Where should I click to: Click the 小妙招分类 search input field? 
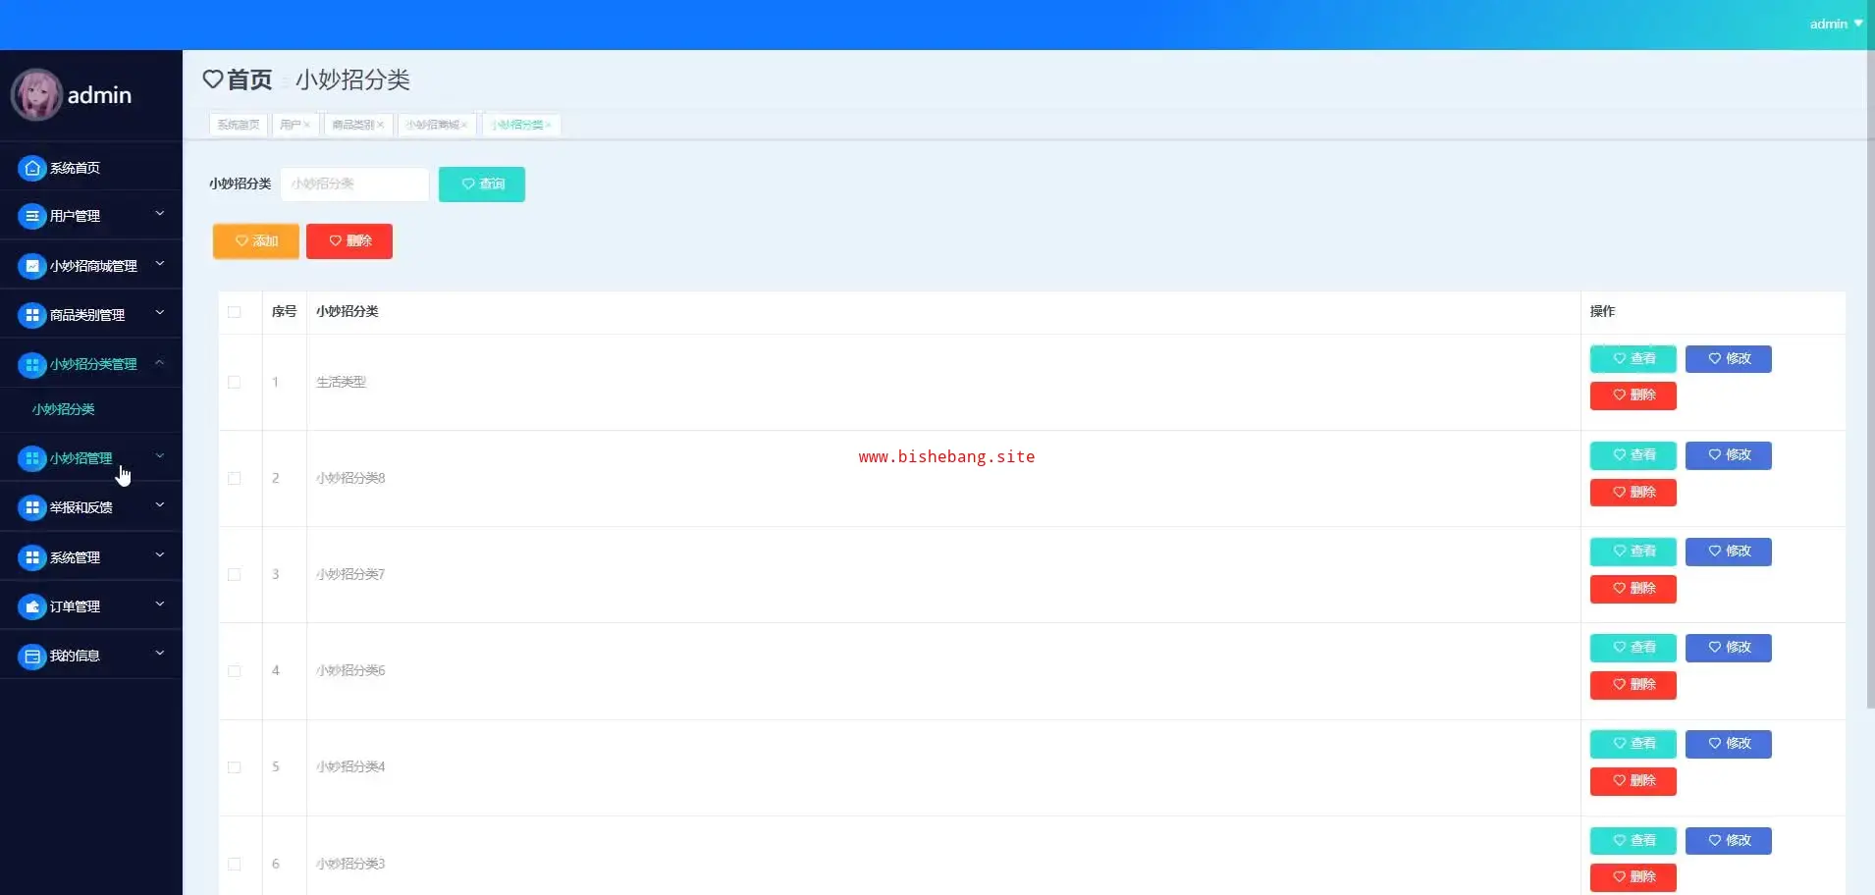pos(355,184)
